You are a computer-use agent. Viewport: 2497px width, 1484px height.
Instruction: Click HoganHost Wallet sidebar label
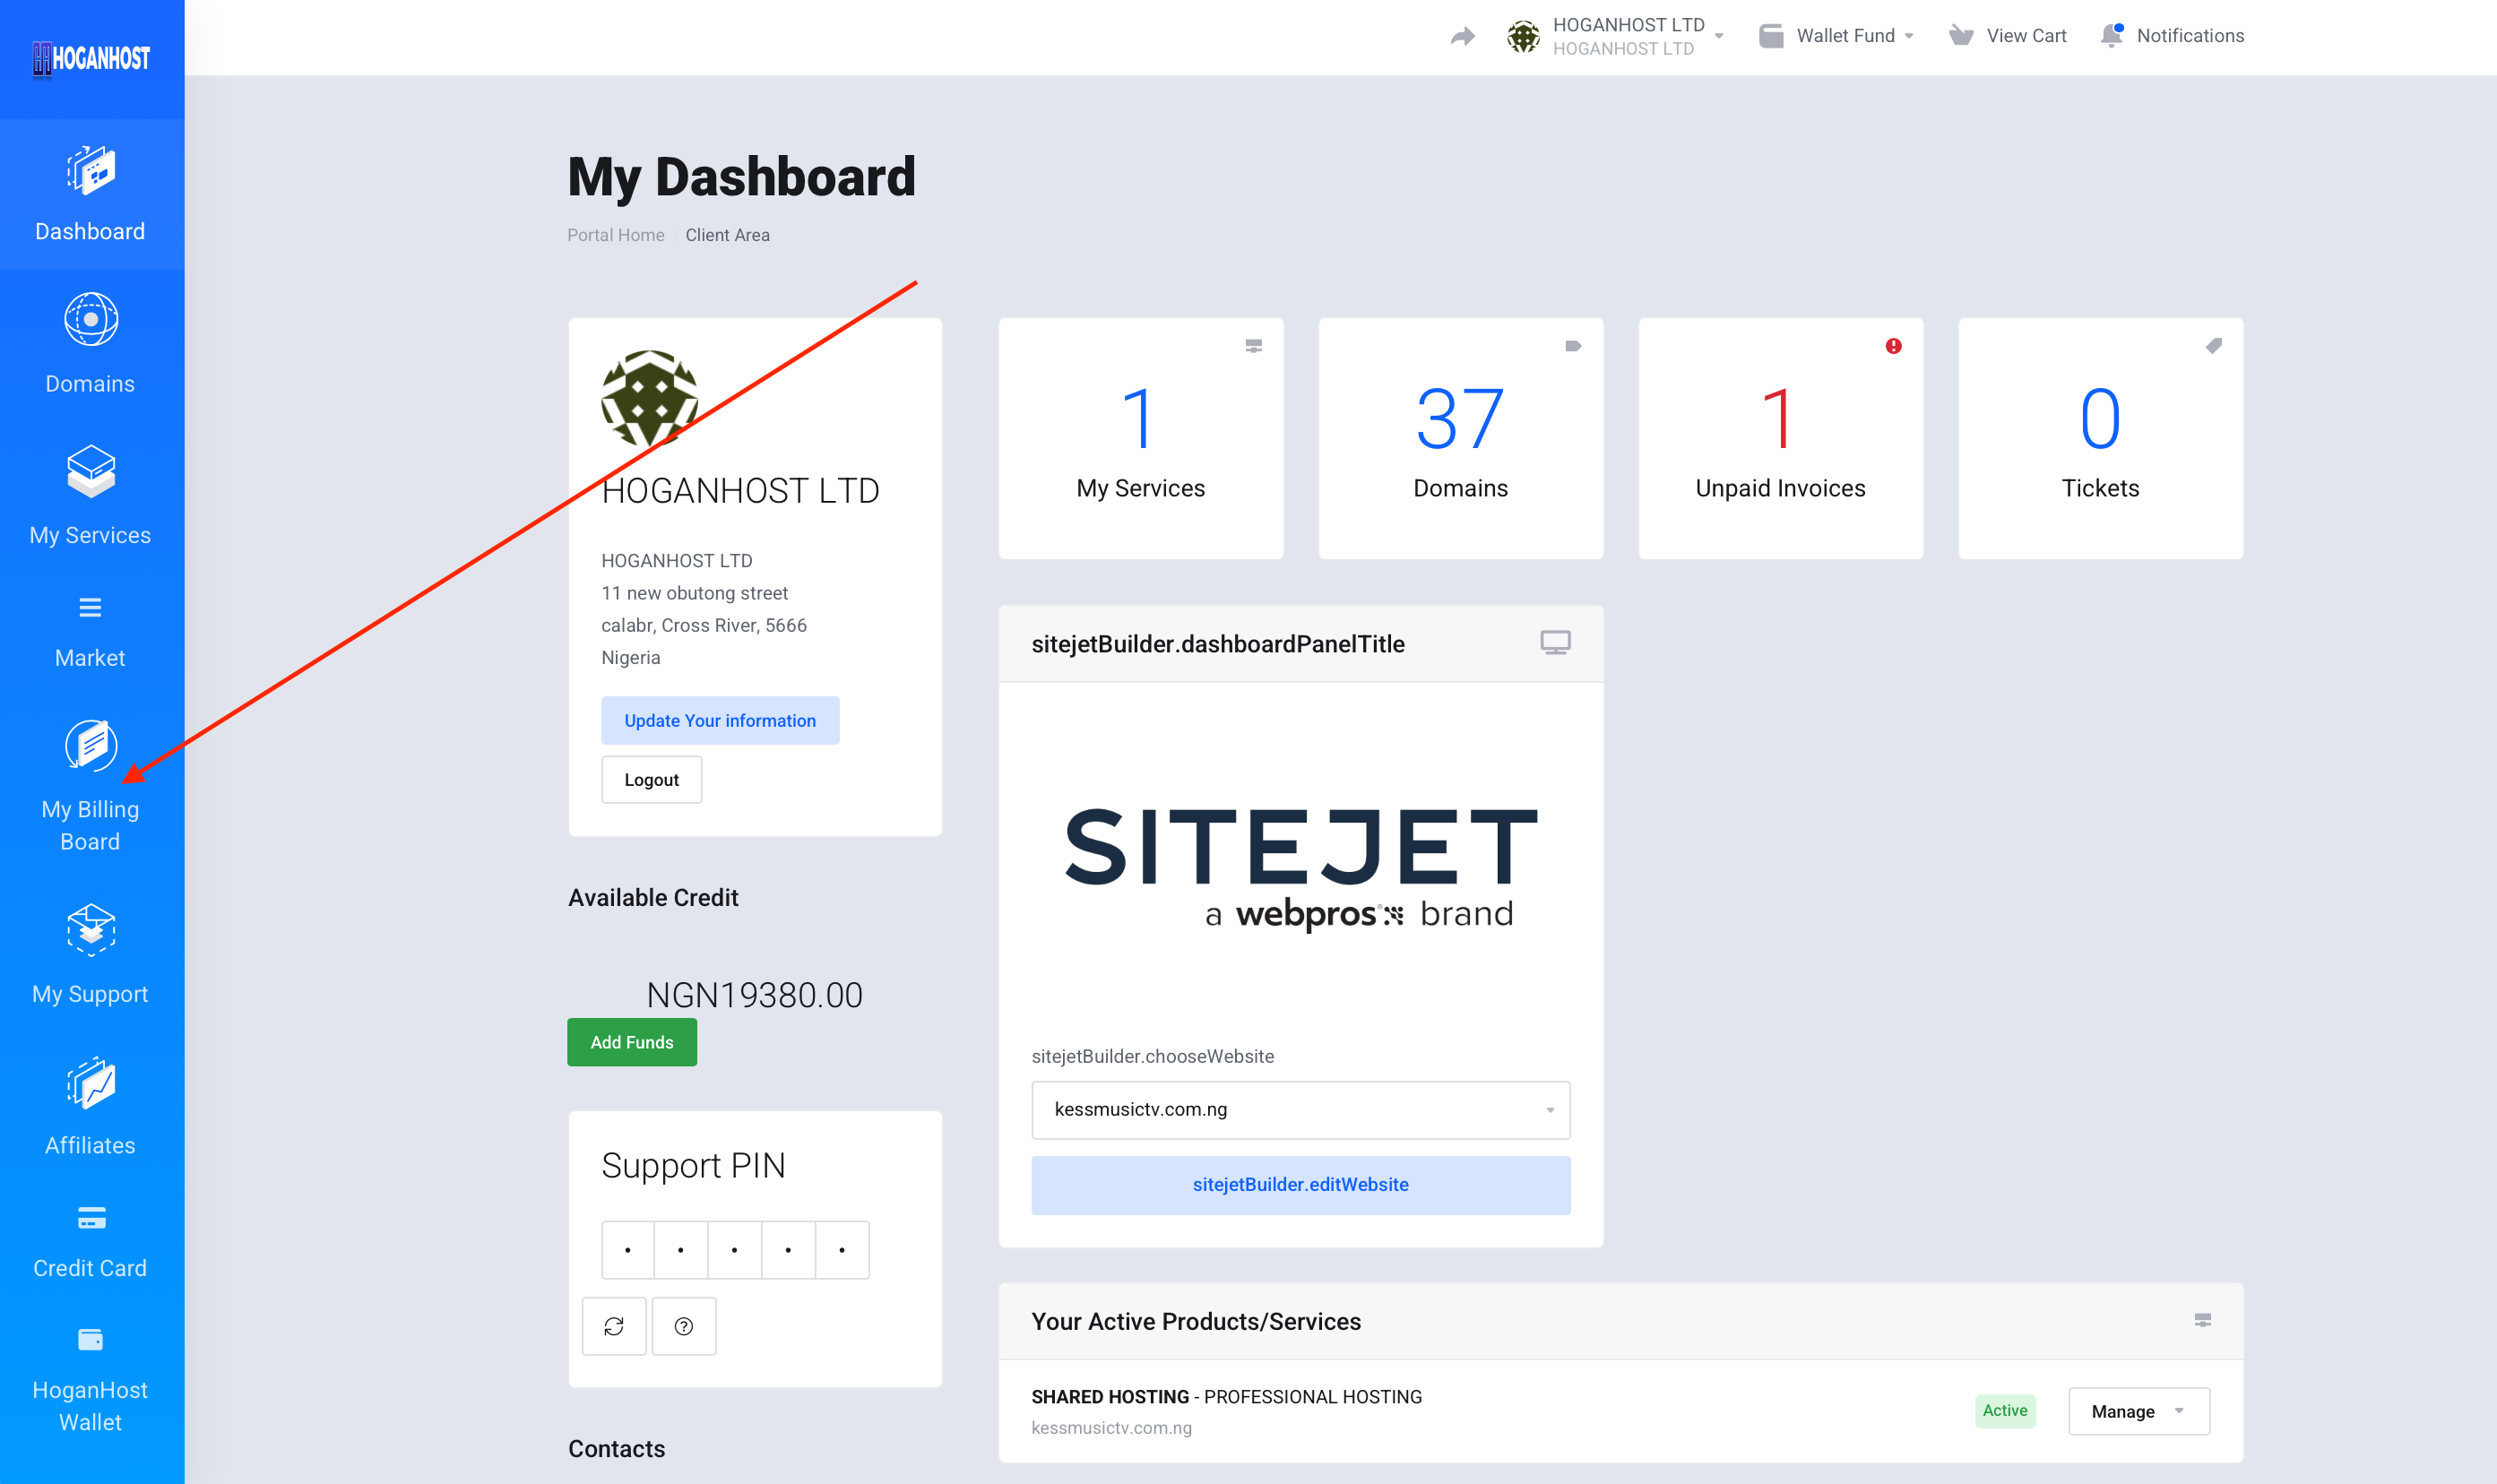point(90,1406)
